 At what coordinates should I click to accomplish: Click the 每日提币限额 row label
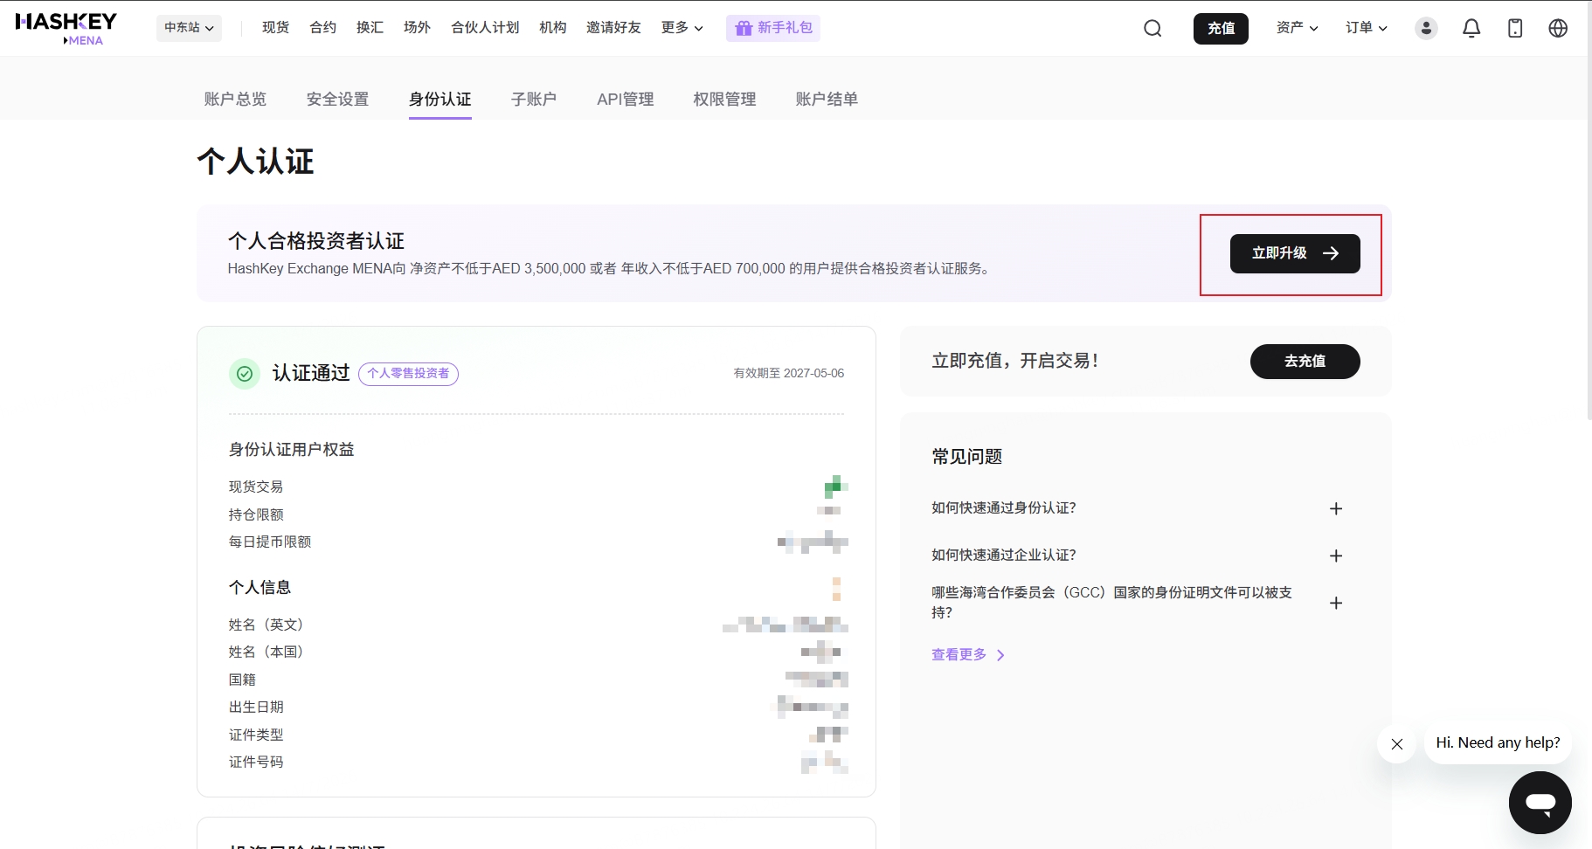(270, 542)
